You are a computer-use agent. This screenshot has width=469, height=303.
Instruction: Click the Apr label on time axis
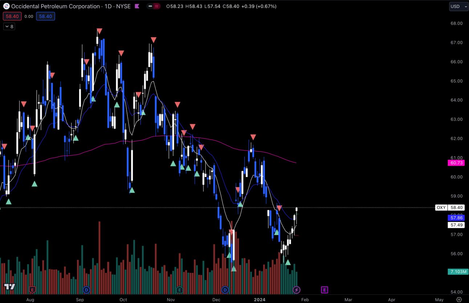pyautogui.click(x=391, y=300)
